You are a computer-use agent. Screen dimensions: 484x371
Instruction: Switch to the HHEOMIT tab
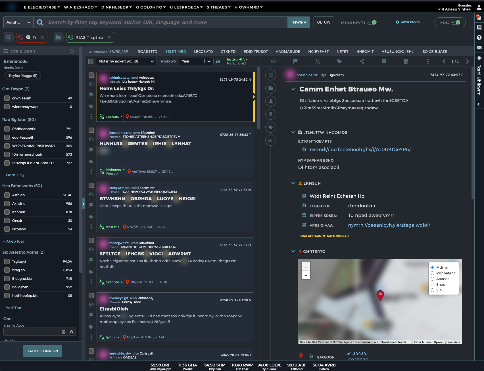click(x=365, y=51)
